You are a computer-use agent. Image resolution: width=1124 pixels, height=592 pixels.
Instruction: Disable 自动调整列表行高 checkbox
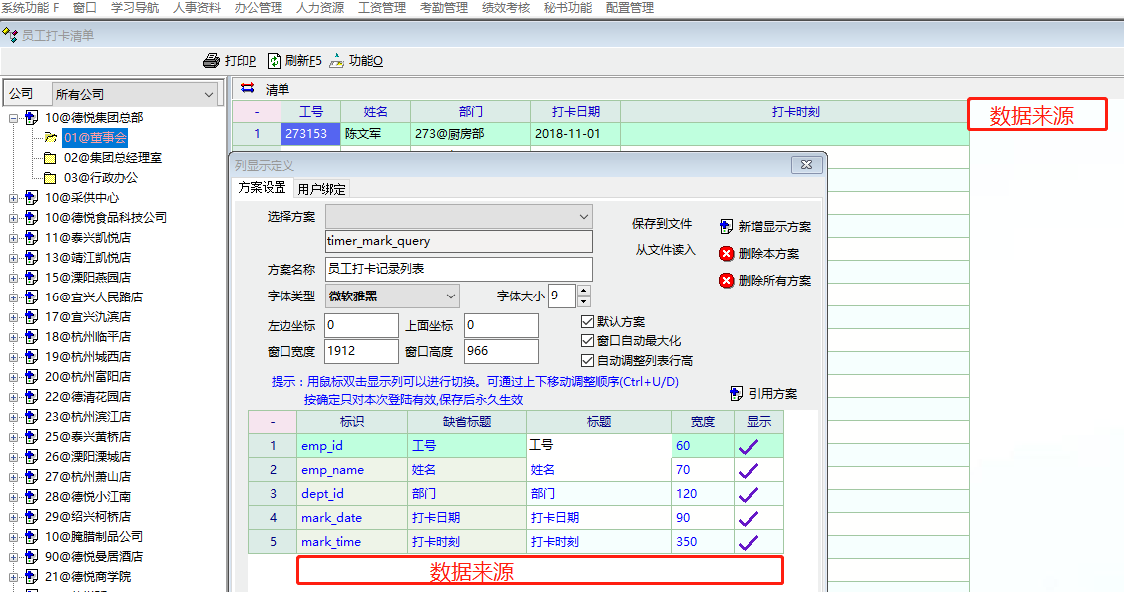(x=588, y=360)
